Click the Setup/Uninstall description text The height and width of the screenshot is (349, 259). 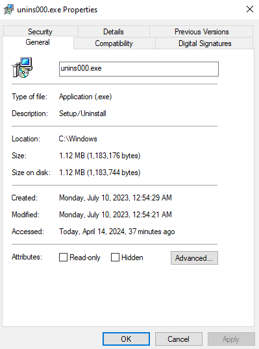[82, 114]
